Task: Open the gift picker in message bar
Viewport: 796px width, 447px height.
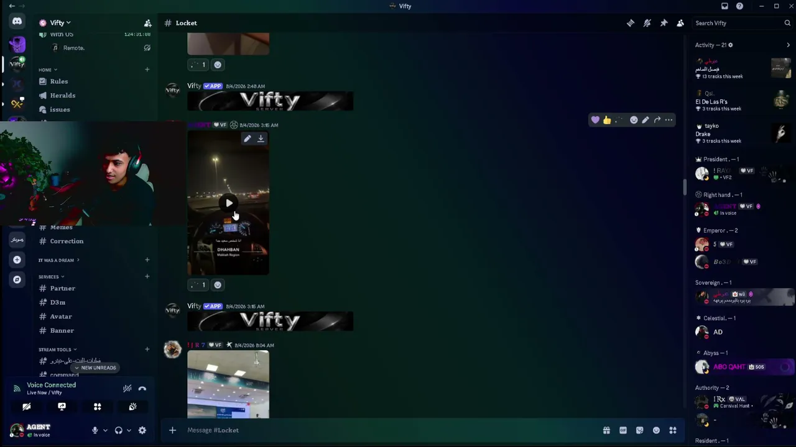Action: tap(606, 430)
